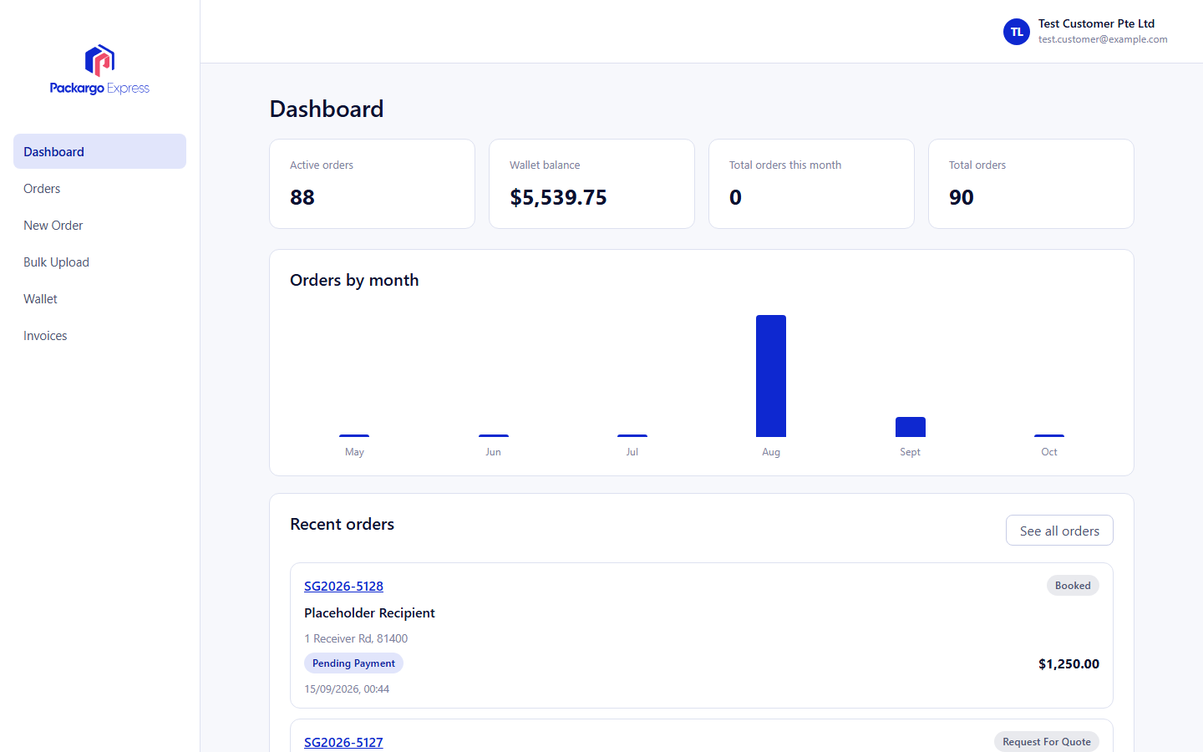Navigate to Wallet in the sidebar
Image resolution: width=1203 pixels, height=752 pixels.
99,298
